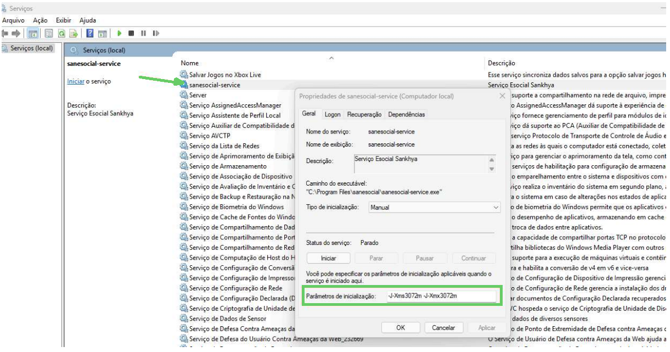
Task: Close the sanesocial-service properties dialog
Action: tap(502, 96)
